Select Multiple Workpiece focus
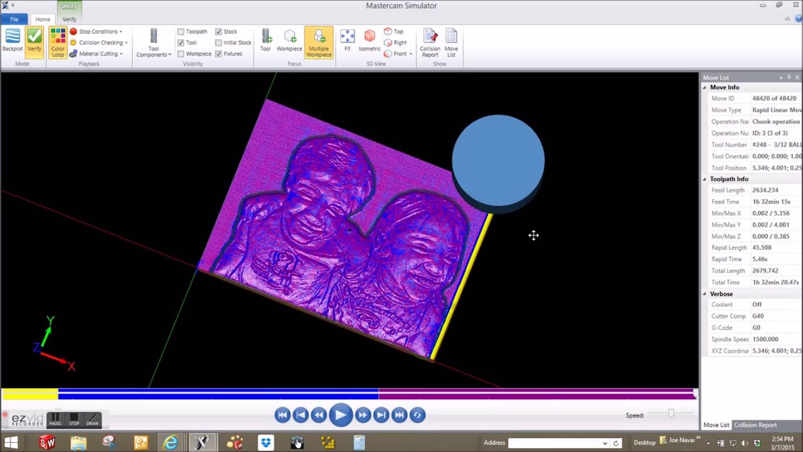 pyautogui.click(x=319, y=43)
